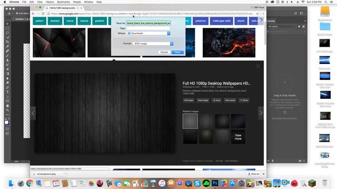Click the Share button in preview

[244, 100]
